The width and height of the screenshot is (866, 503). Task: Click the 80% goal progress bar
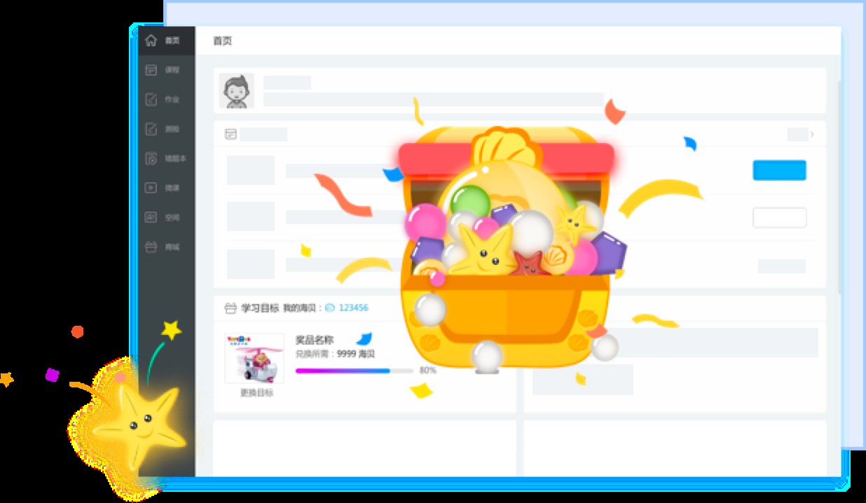click(x=354, y=370)
